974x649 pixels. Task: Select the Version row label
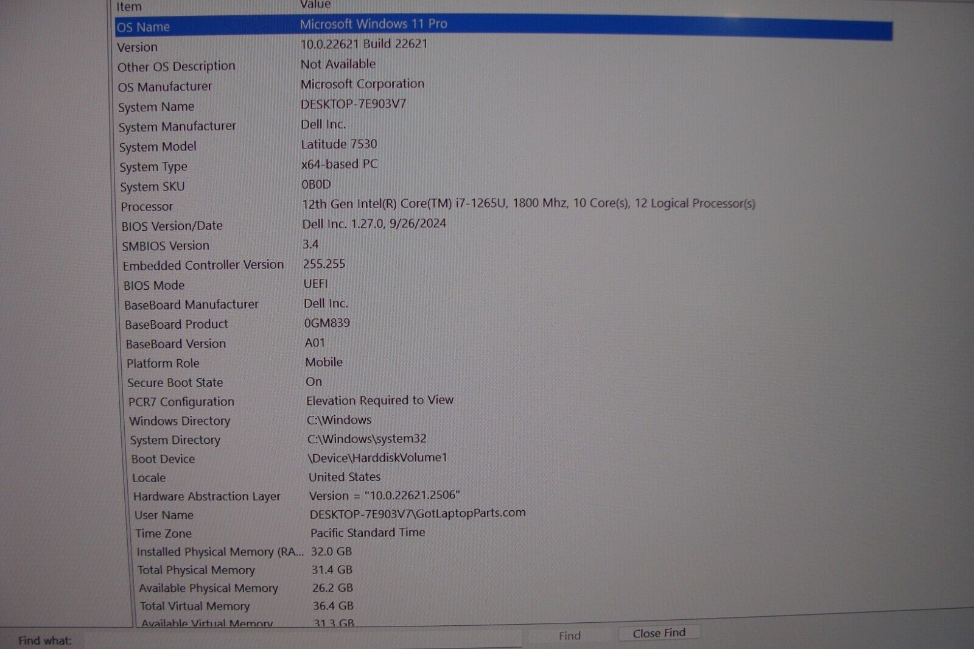click(137, 47)
